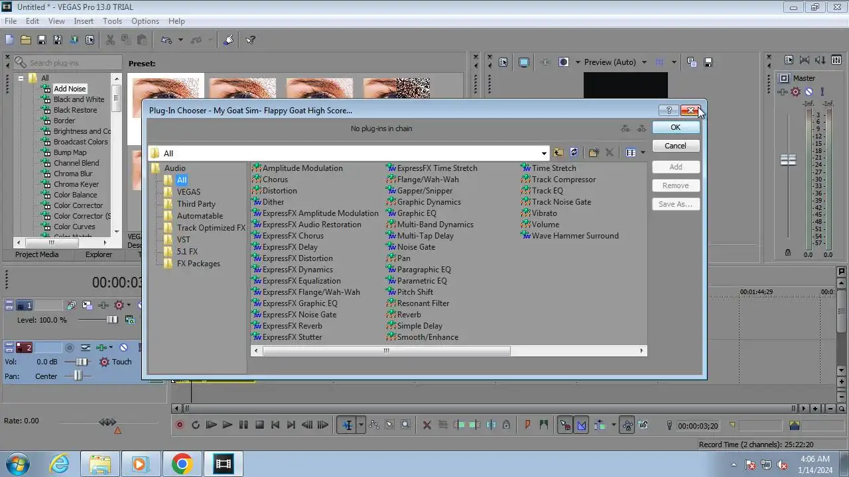Select the VEGAS folder in plug-in tree
This screenshot has height=477, width=849.
pos(188,192)
